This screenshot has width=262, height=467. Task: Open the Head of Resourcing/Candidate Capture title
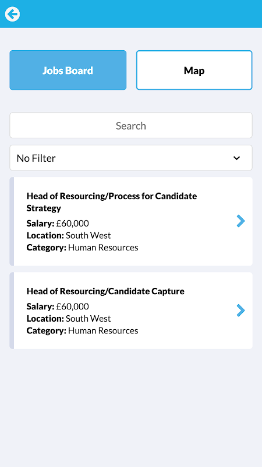coord(105,291)
